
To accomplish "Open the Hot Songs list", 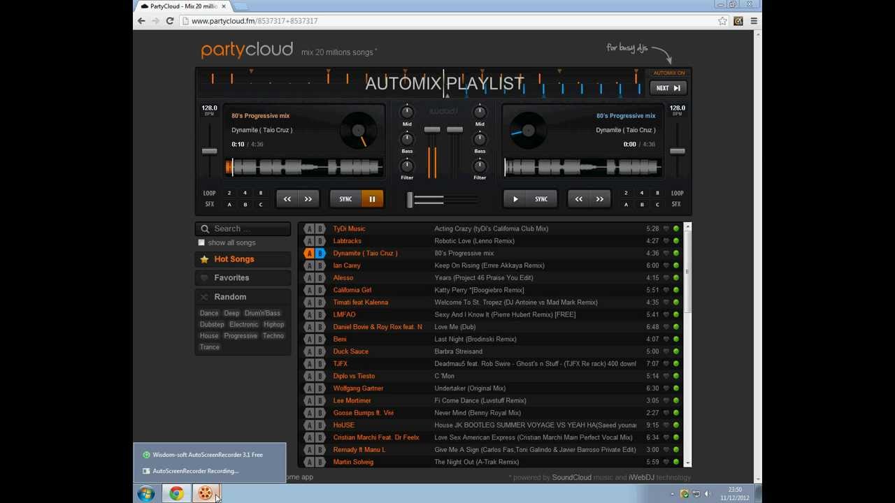I will [x=243, y=259].
